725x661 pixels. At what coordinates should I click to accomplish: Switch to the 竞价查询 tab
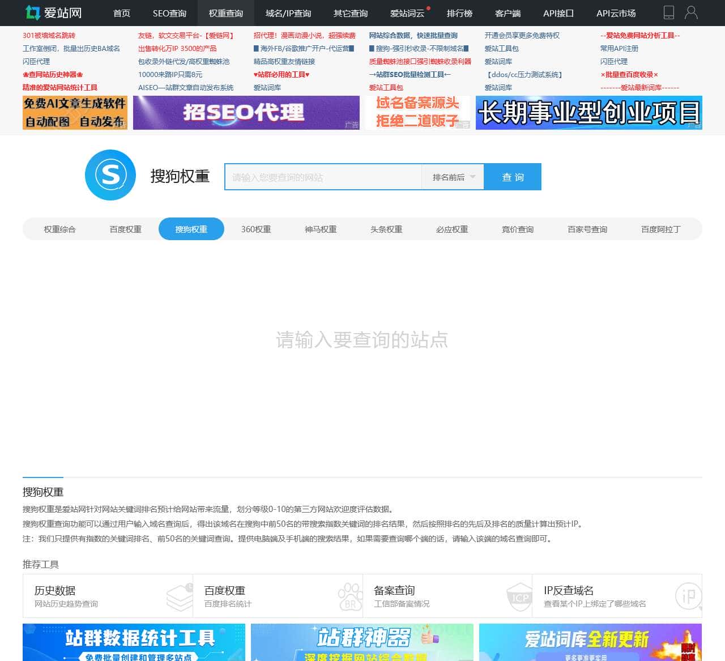pos(518,229)
